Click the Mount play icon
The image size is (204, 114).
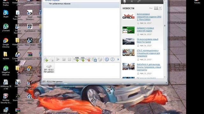pyautogui.click(x=58, y=59)
